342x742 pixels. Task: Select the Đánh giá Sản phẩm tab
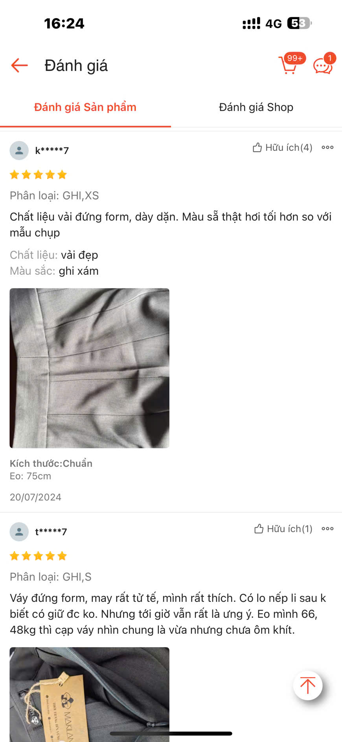pyautogui.click(x=85, y=107)
